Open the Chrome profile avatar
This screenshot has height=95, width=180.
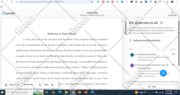[x=172, y=2]
